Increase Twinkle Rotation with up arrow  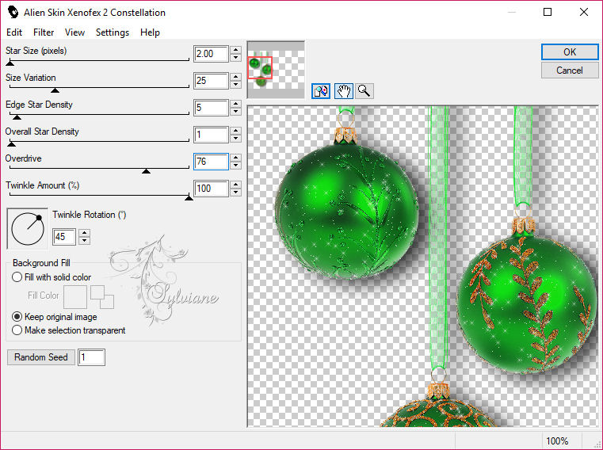85,233
